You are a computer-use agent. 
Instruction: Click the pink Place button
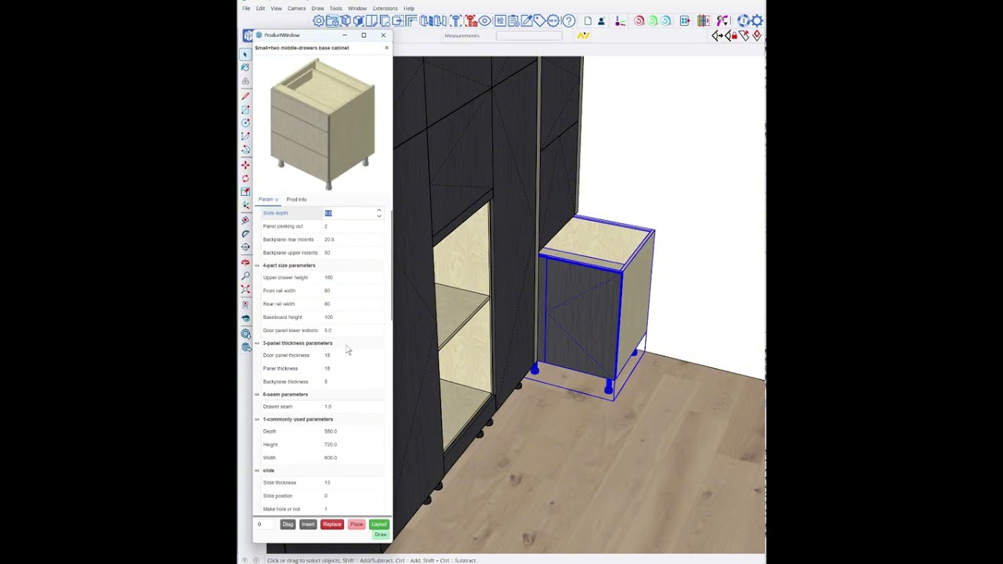(357, 524)
